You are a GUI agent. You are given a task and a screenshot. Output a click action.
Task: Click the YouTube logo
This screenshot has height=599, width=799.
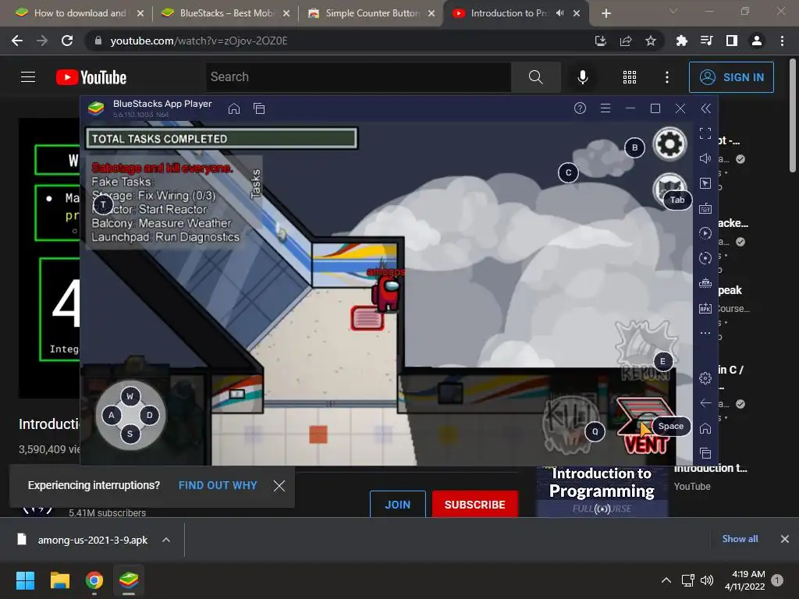pos(91,77)
